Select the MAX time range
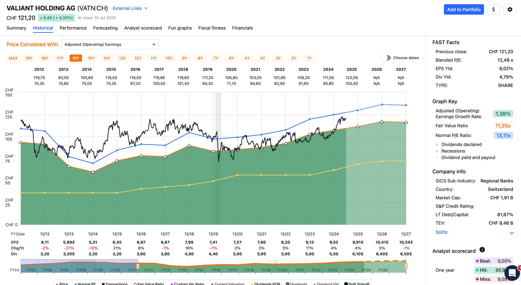 (13, 58)
